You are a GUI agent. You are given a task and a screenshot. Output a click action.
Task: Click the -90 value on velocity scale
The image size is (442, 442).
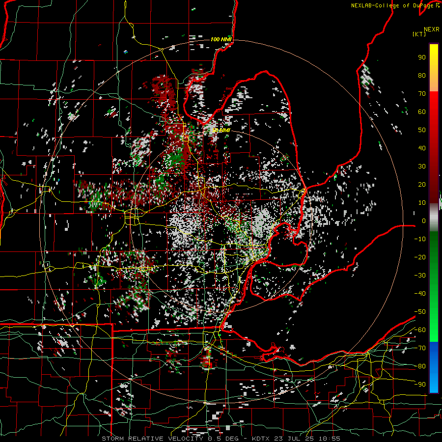click(420, 385)
